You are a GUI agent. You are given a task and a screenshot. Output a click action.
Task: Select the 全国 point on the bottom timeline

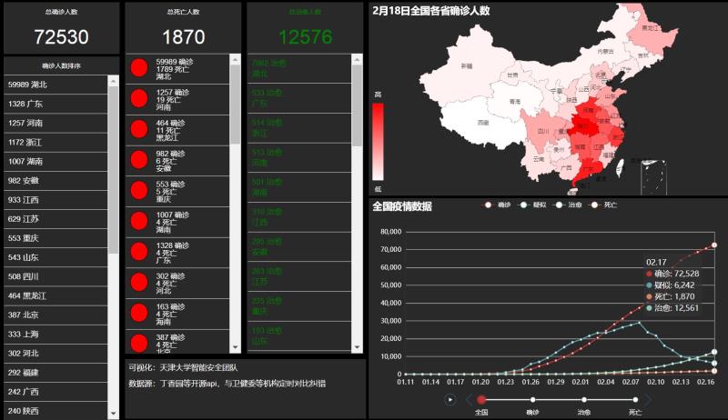(481, 398)
